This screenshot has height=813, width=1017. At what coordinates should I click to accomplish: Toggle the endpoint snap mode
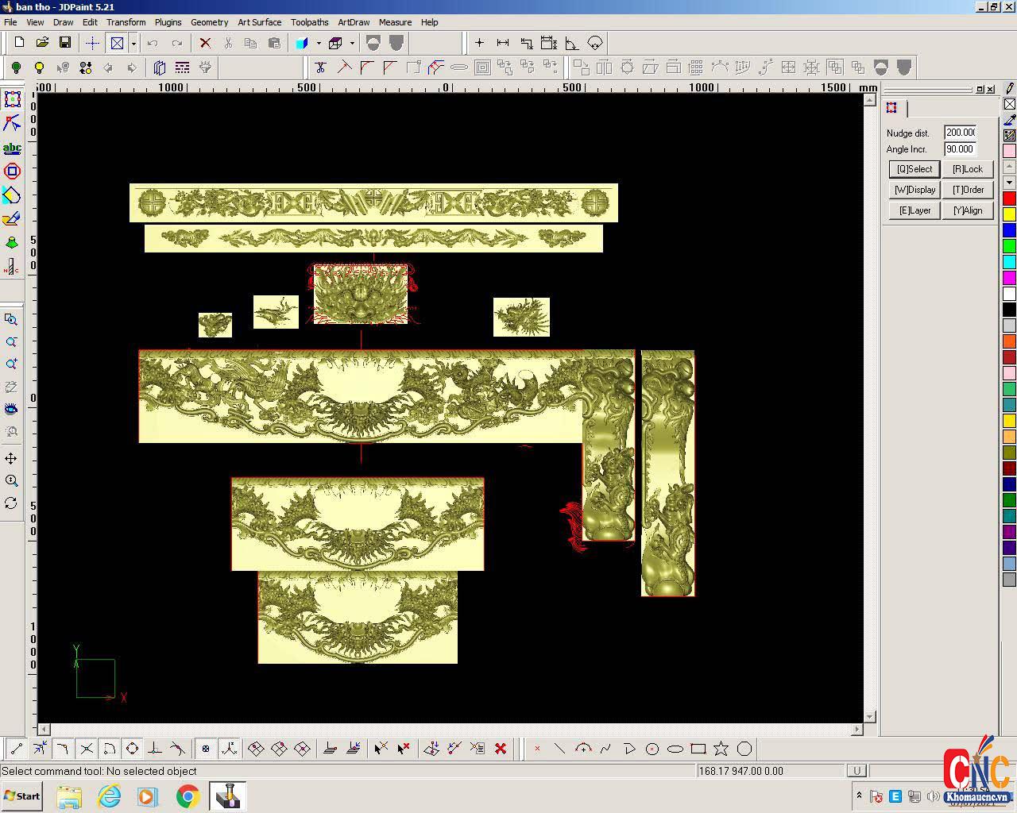point(17,749)
